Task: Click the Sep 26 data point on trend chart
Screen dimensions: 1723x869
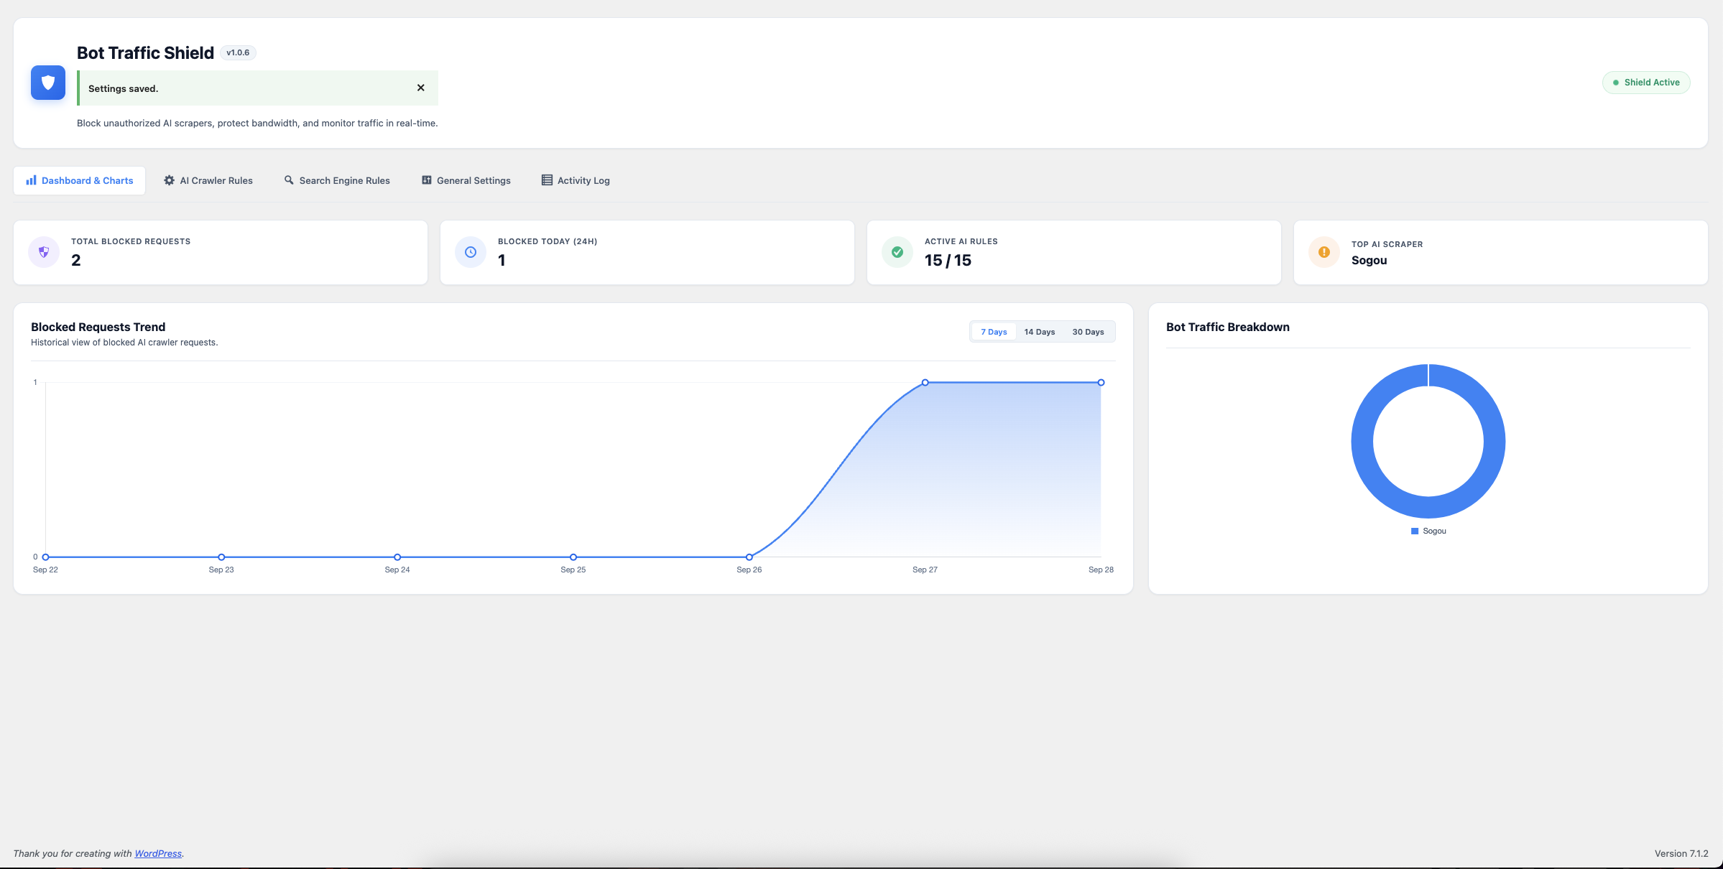Action: tap(749, 557)
